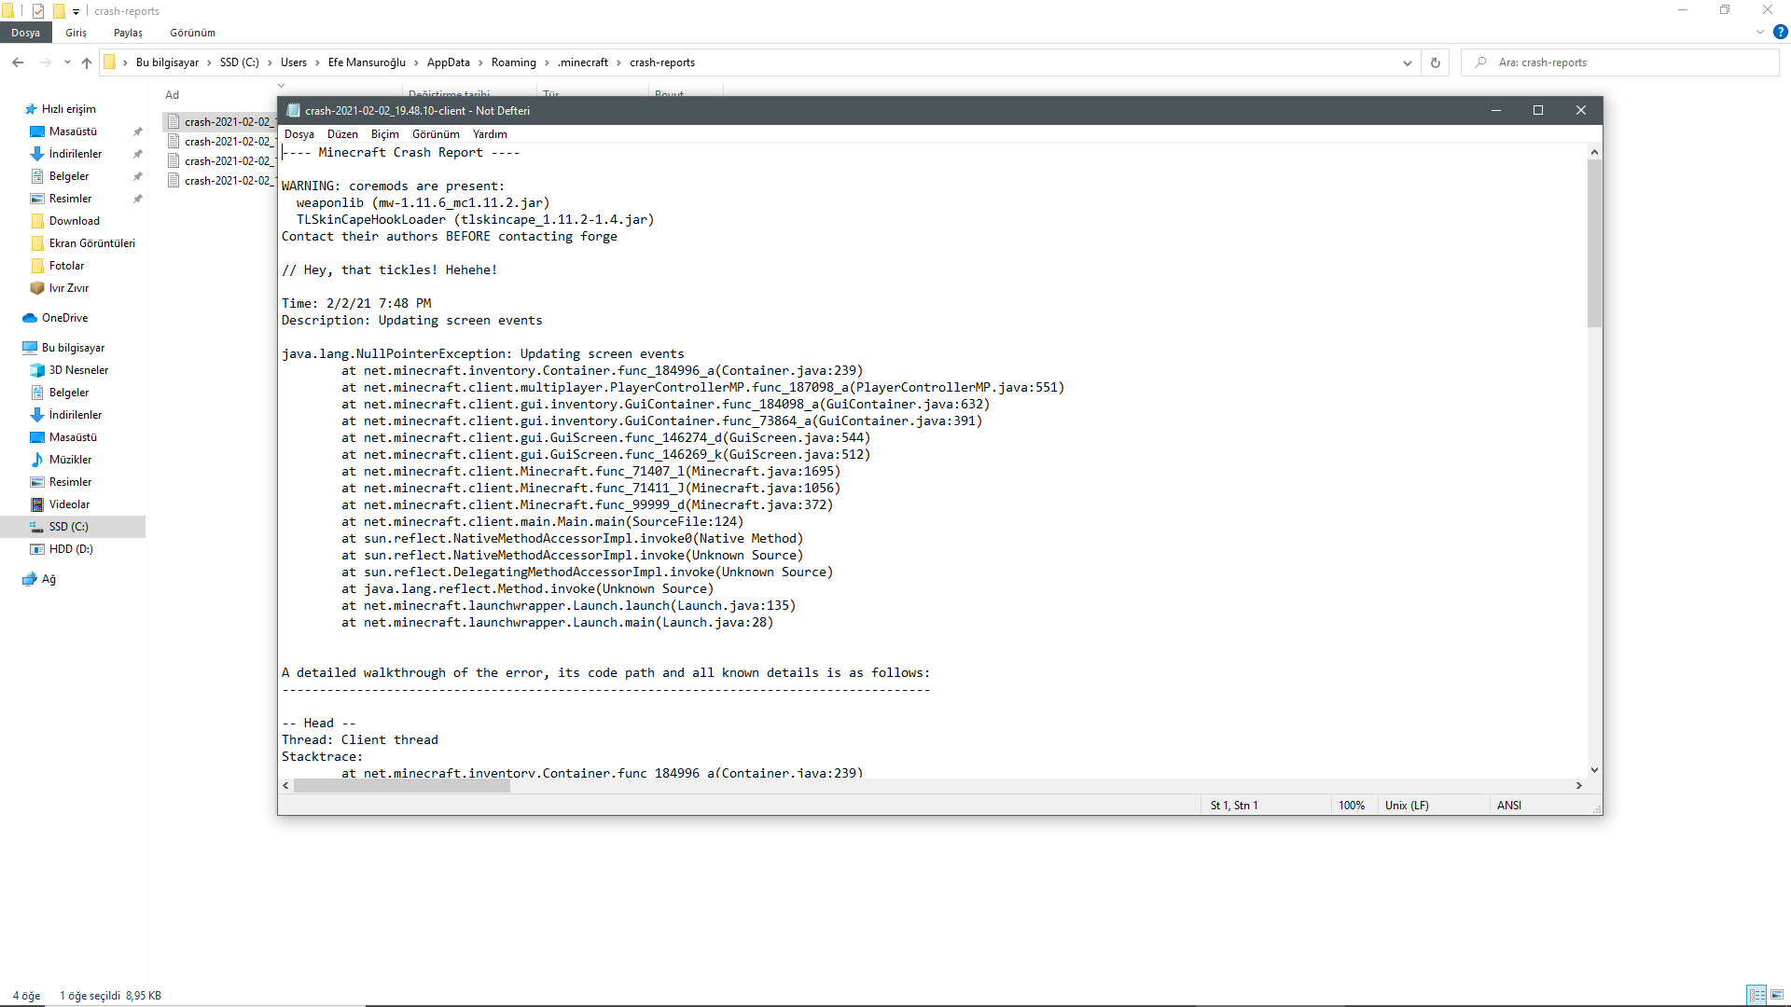
Task: Click Notepad vertical scrollbar down arrow
Action: coord(1594,770)
